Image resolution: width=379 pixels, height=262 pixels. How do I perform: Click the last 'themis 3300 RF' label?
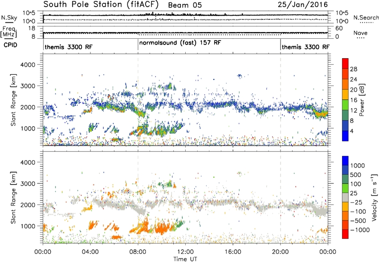(x=306, y=47)
